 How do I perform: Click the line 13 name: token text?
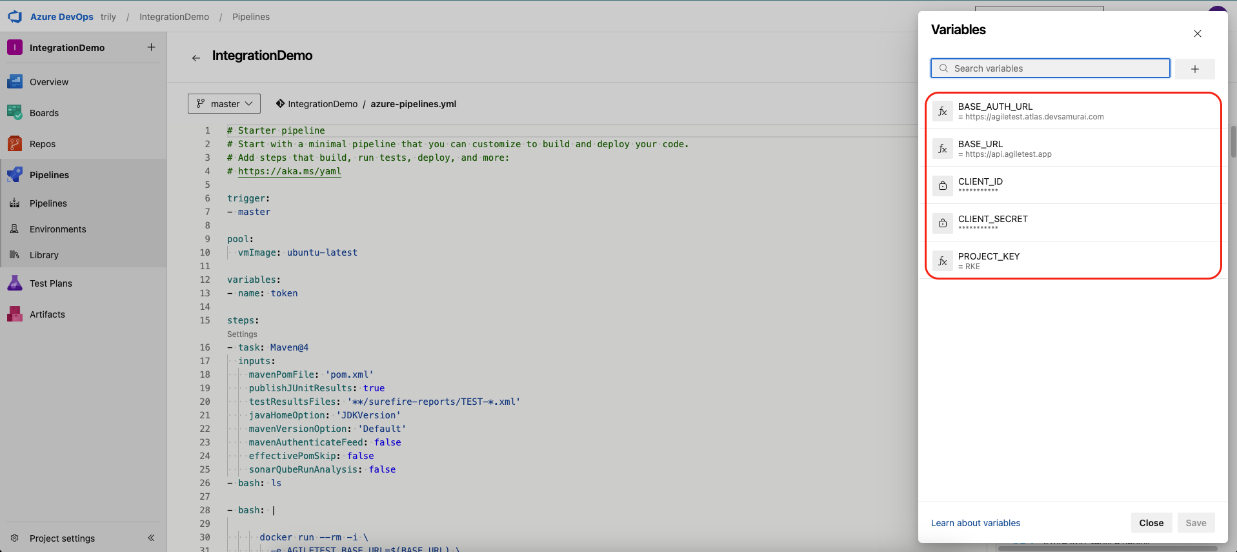tap(262, 293)
